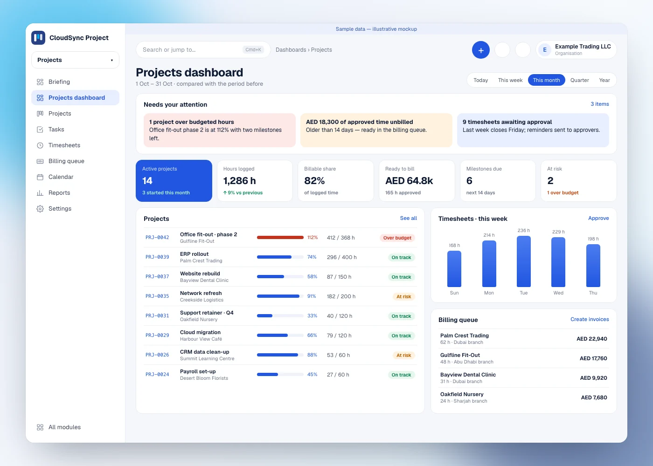The image size is (653, 466).
Task: Open project link PRJ-0026
Action: pyautogui.click(x=157, y=355)
